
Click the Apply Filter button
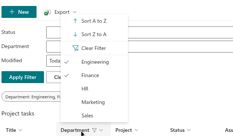click(x=23, y=77)
